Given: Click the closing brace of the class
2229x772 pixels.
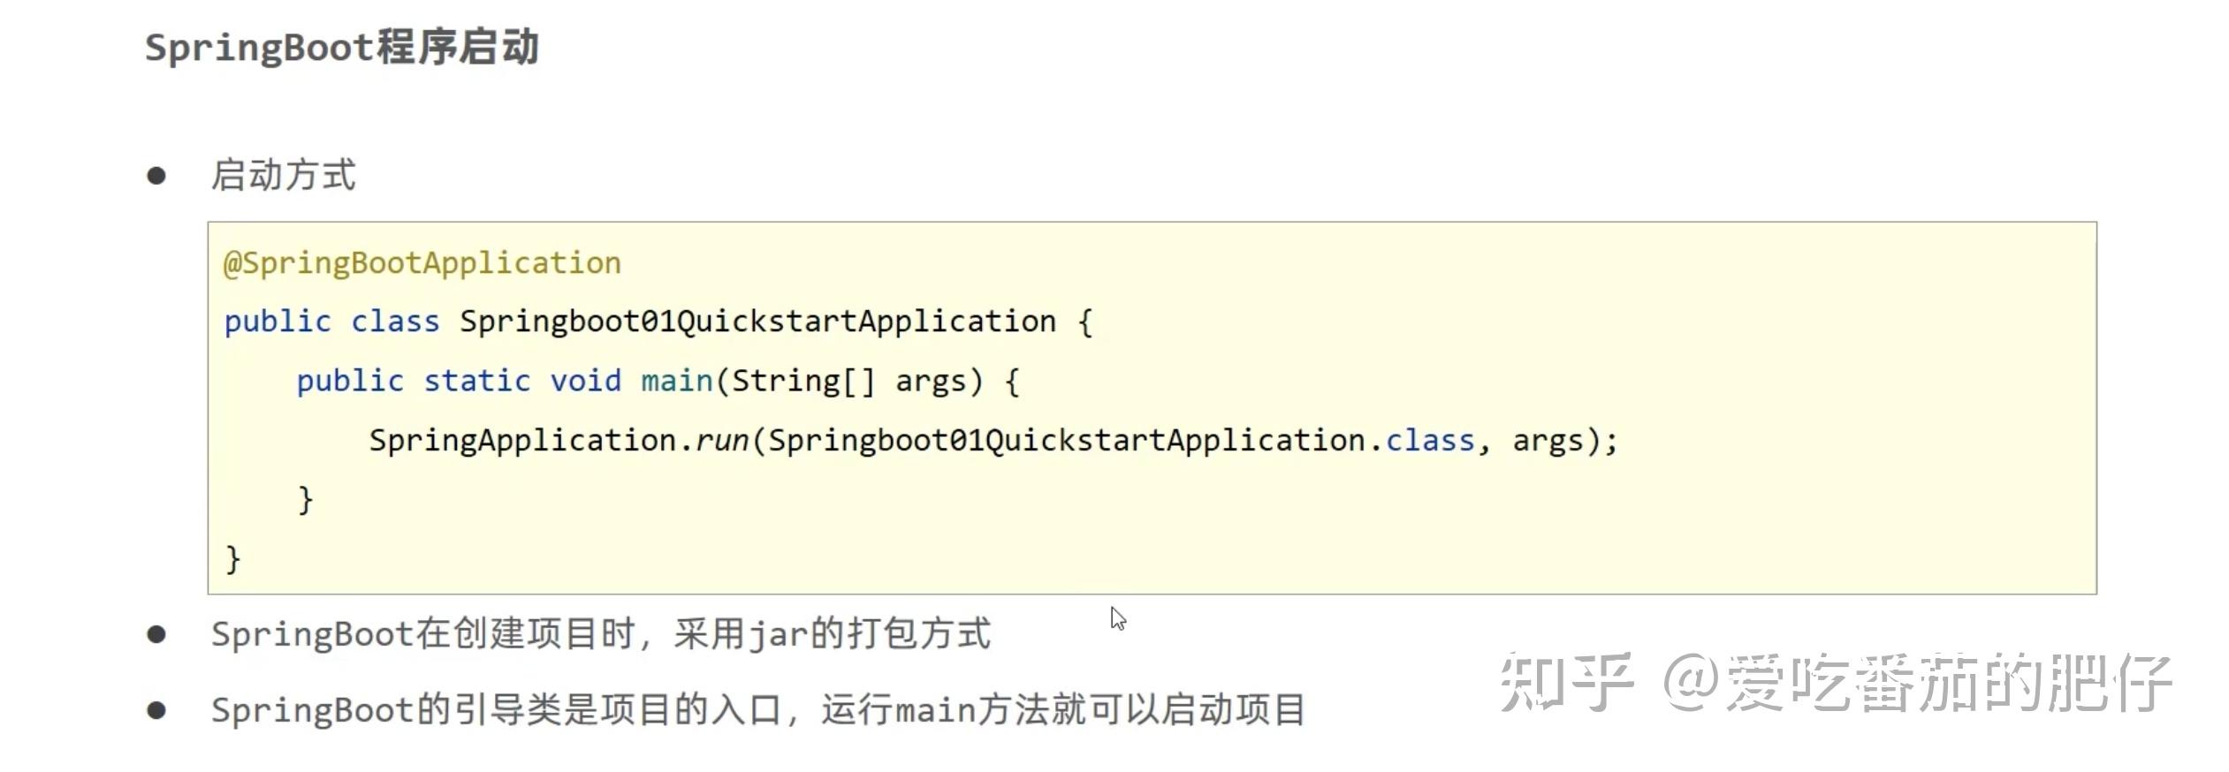Looking at the screenshot, I should (232, 559).
